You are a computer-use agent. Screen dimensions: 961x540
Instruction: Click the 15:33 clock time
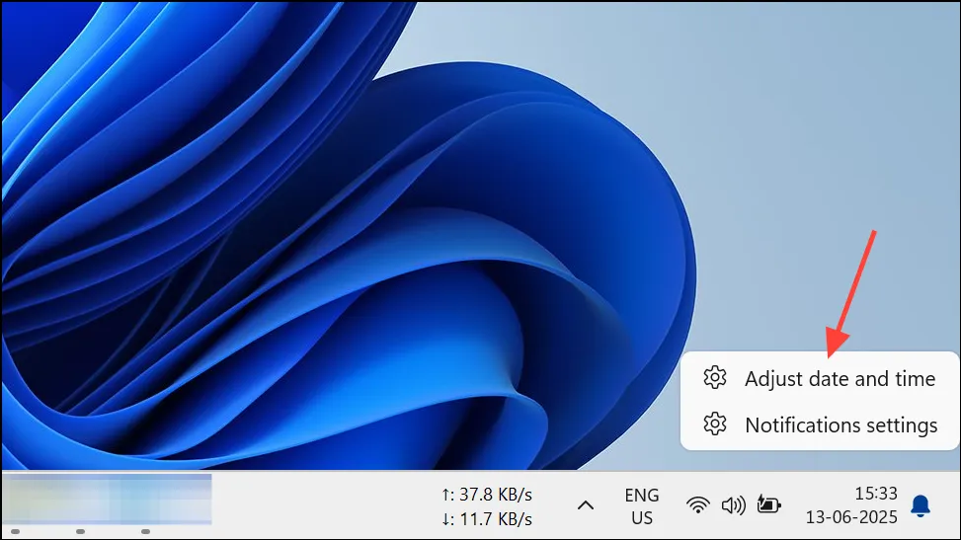click(x=876, y=494)
